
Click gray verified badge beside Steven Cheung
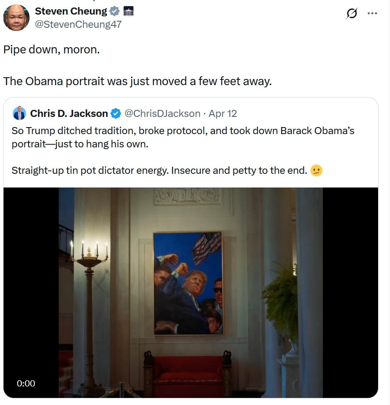pos(114,12)
